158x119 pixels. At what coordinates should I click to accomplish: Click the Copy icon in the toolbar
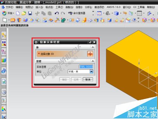pyautogui.click(x=43, y=13)
